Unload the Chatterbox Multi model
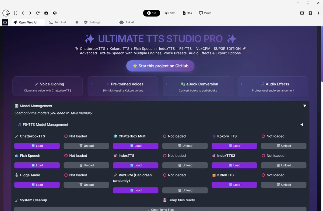Screen dimensions: 323x211 coord(185,146)
